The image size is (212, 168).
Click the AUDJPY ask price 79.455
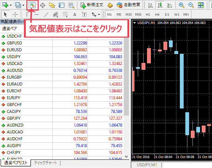[116, 146]
